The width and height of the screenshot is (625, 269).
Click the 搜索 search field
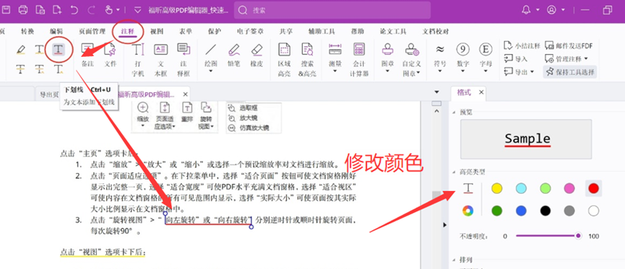point(332,10)
